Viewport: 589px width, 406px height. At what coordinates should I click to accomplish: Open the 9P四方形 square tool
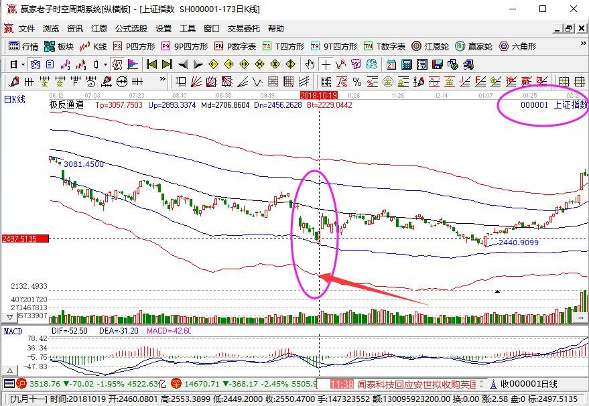click(x=184, y=47)
